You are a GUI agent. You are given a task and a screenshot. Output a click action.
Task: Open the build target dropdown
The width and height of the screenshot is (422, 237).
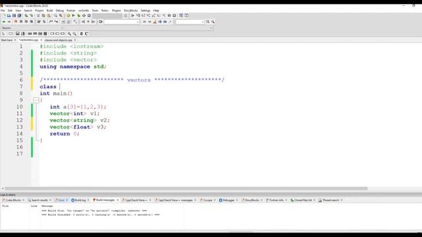coord(107,16)
